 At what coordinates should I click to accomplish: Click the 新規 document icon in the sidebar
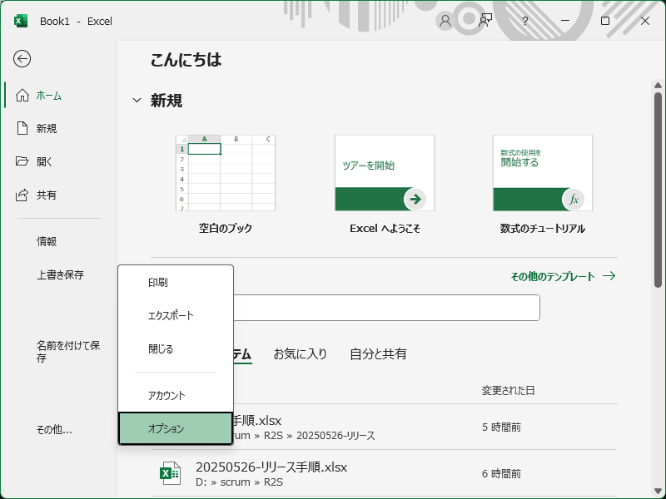pyautogui.click(x=22, y=128)
